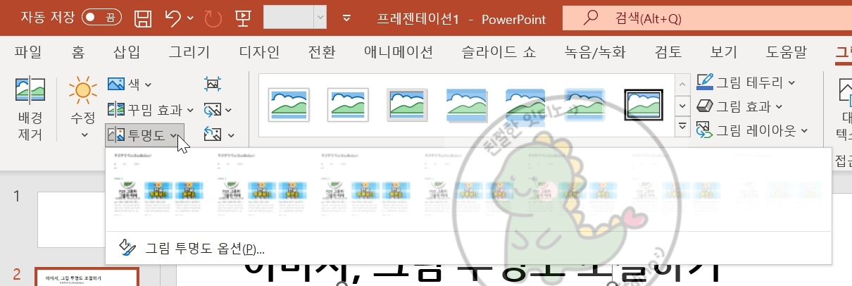
Task: Click the 수정 sun corrections icon
Action: (x=83, y=91)
